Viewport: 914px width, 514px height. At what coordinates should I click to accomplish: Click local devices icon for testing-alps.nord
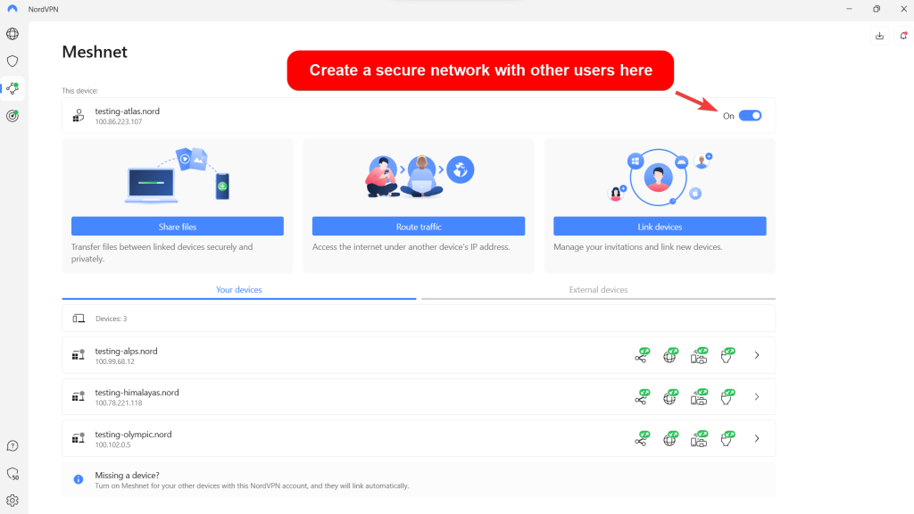coord(699,355)
